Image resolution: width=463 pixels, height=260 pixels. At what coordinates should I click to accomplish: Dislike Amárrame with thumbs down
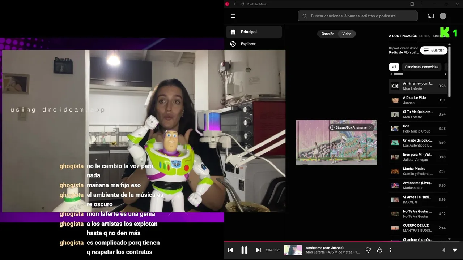(368, 250)
